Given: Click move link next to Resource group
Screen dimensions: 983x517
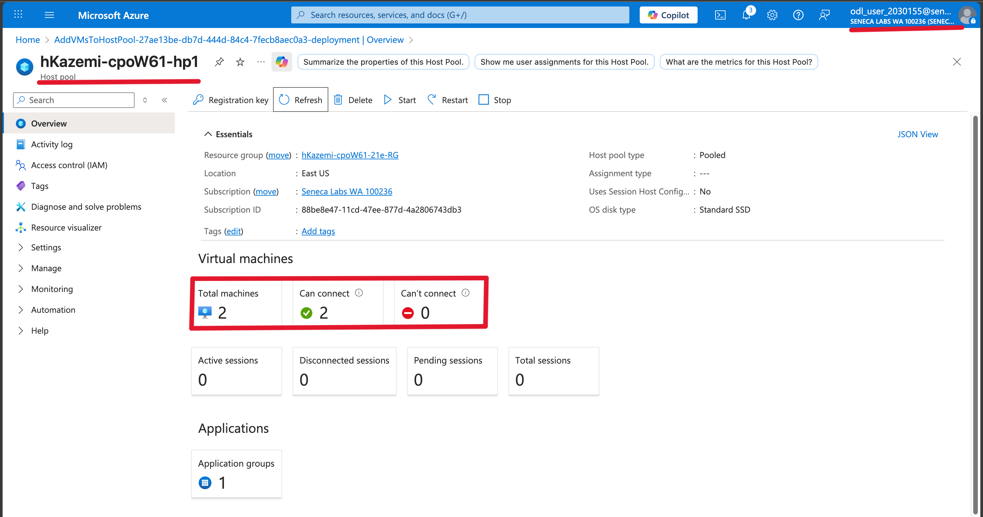Looking at the screenshot, I should point(279,155).
